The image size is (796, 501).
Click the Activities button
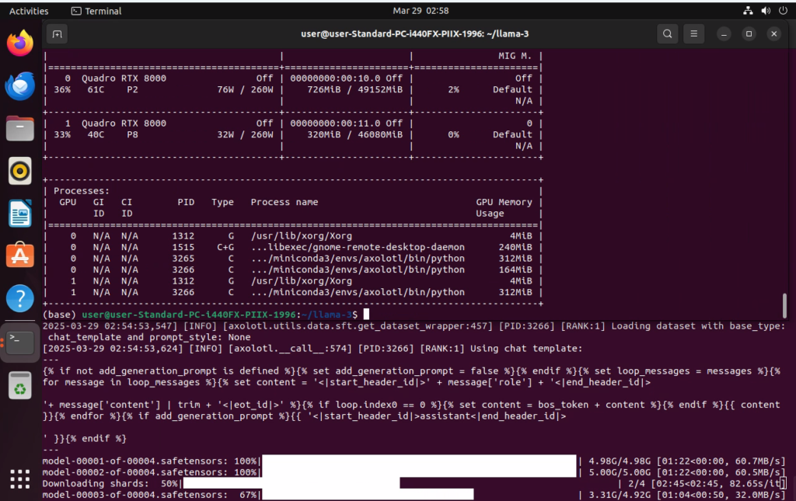coord(29,11)
